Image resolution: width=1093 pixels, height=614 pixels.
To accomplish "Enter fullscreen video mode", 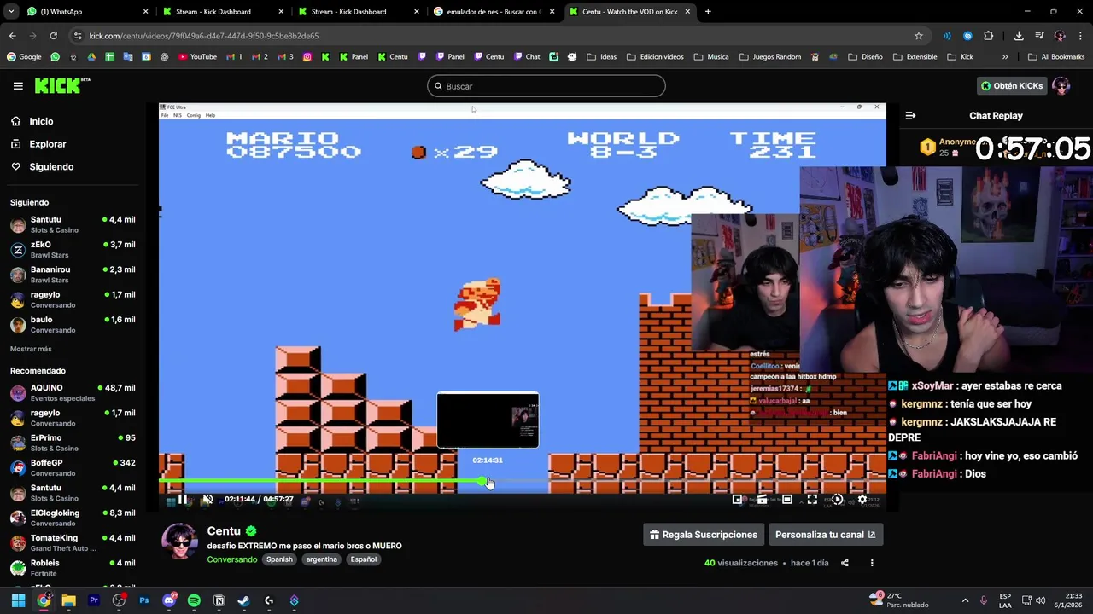I will [x=812, y=500].
